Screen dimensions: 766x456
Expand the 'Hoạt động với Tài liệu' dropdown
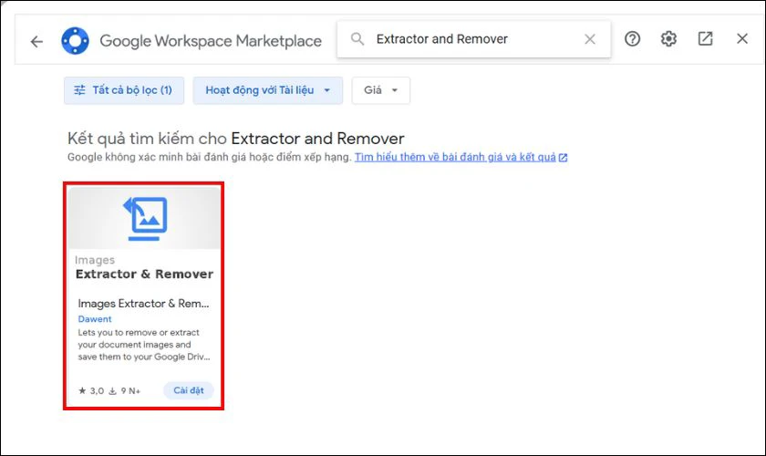[x=268, y=90]
